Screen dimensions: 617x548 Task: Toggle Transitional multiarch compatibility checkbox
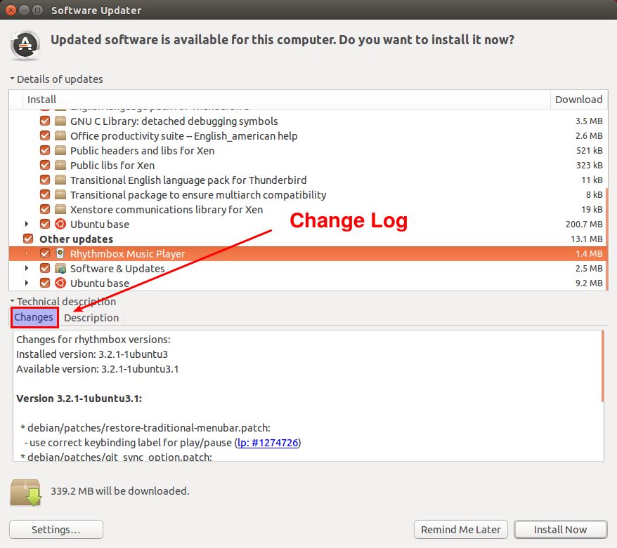[45, 195]
